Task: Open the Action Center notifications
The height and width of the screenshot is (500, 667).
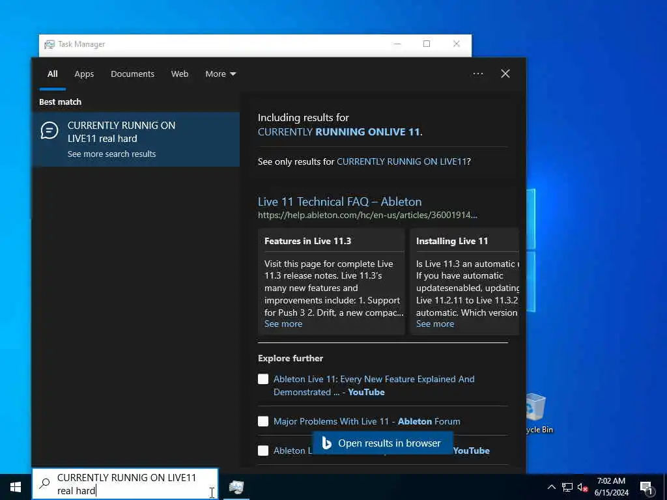Action: 647,488
